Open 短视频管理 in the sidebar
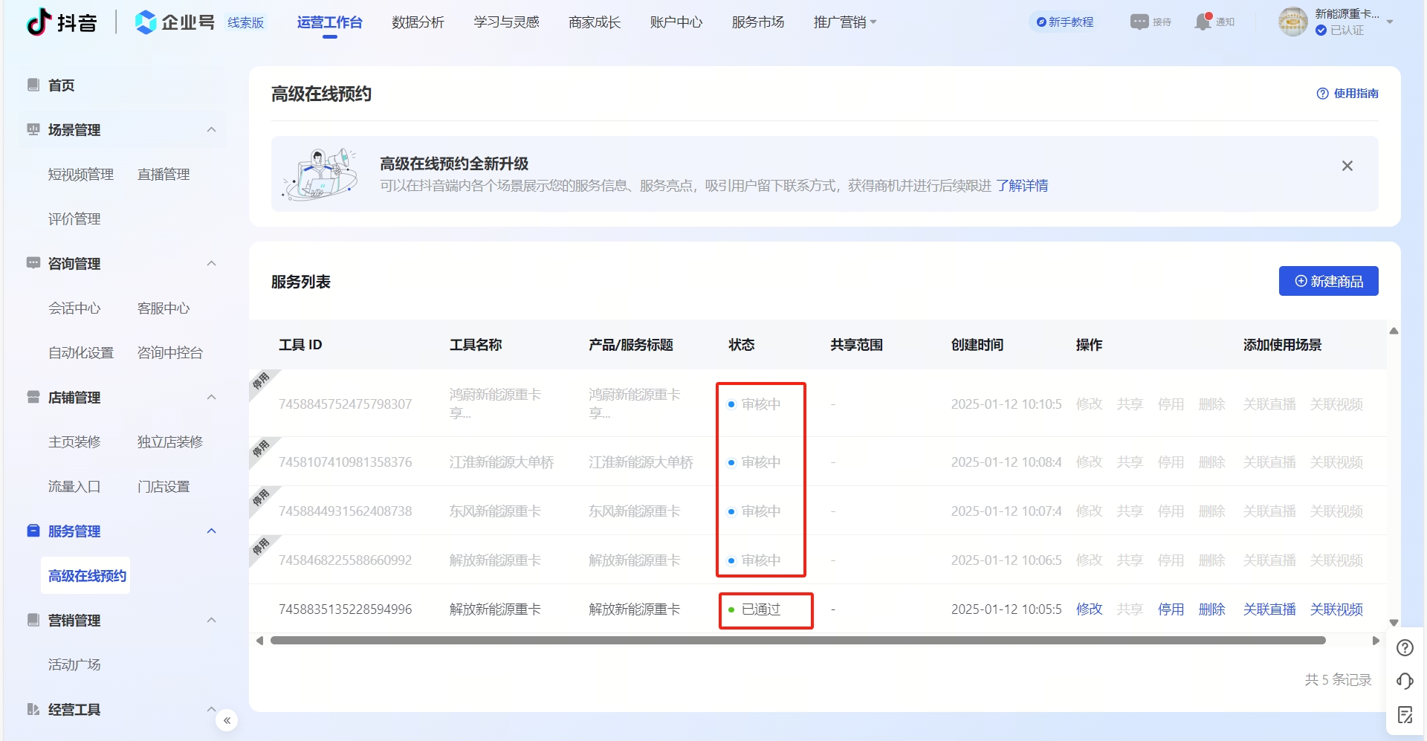 point(81,175)
